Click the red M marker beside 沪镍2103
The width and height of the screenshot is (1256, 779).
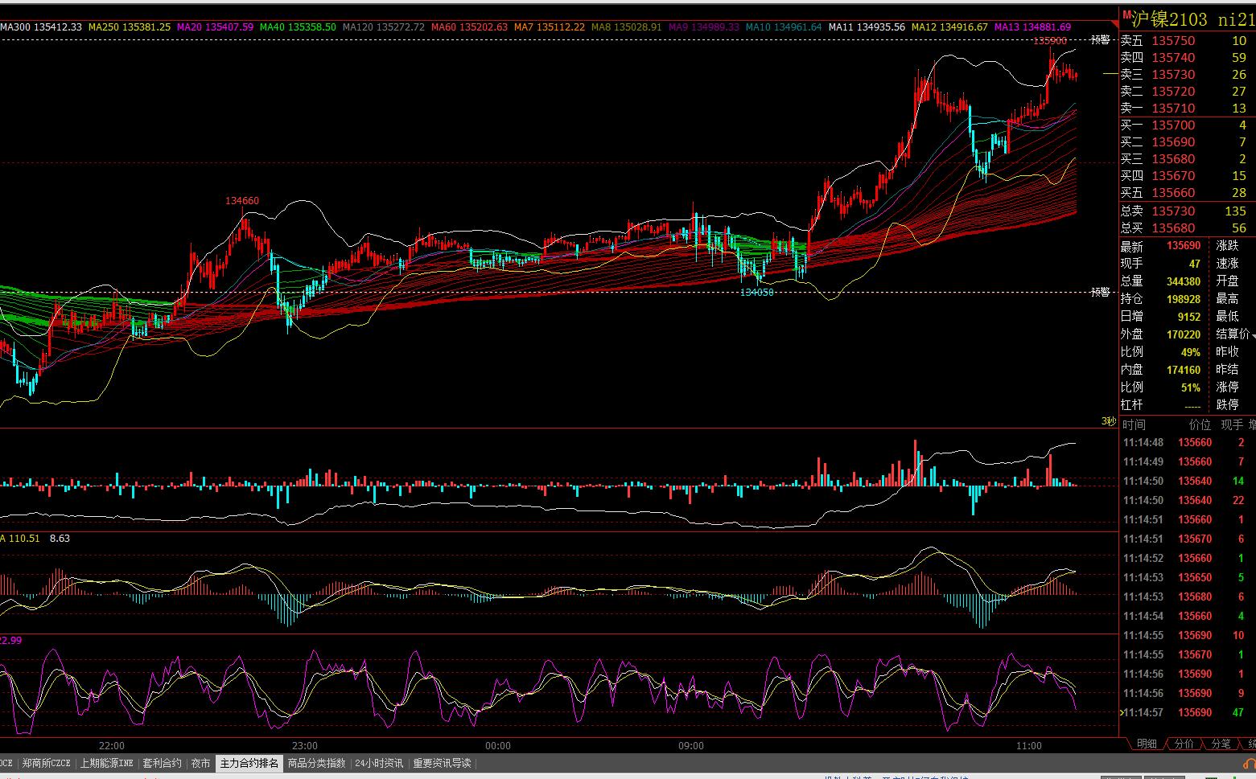[x=1127, y=14]
